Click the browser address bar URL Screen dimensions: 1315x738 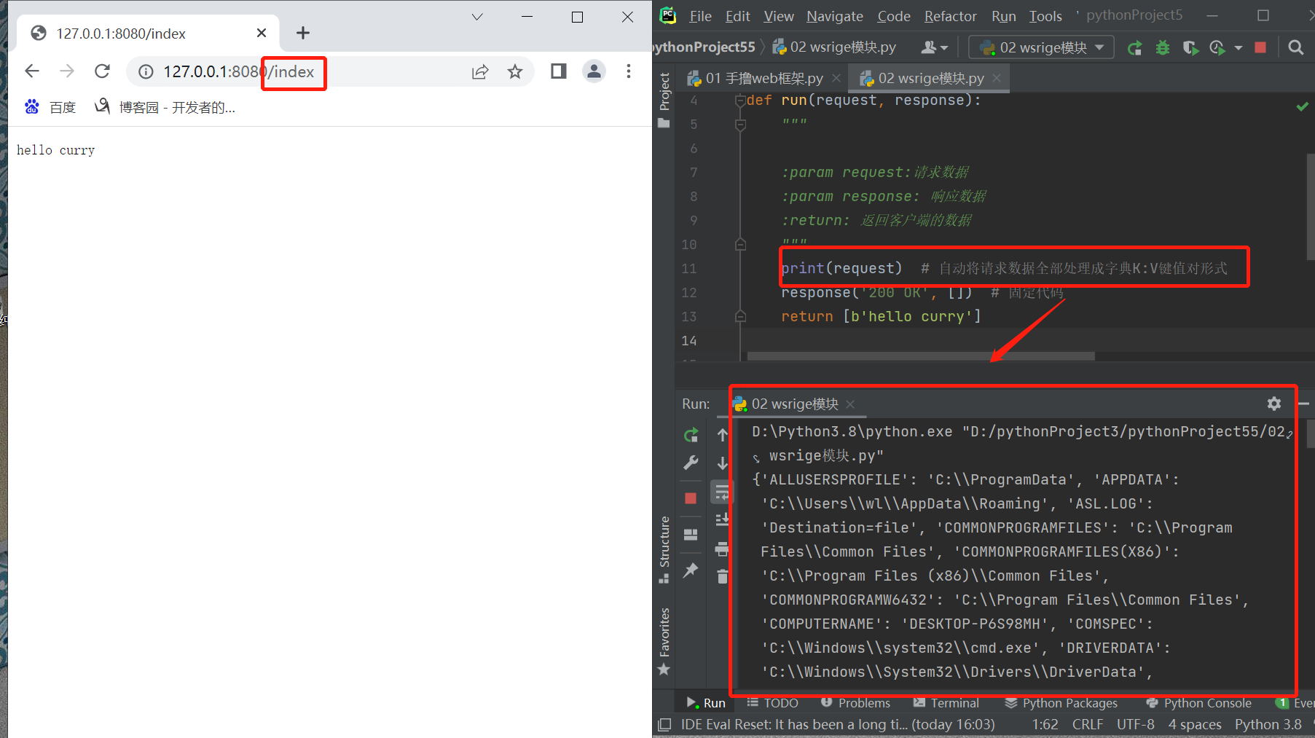click(x=238, y=71)
